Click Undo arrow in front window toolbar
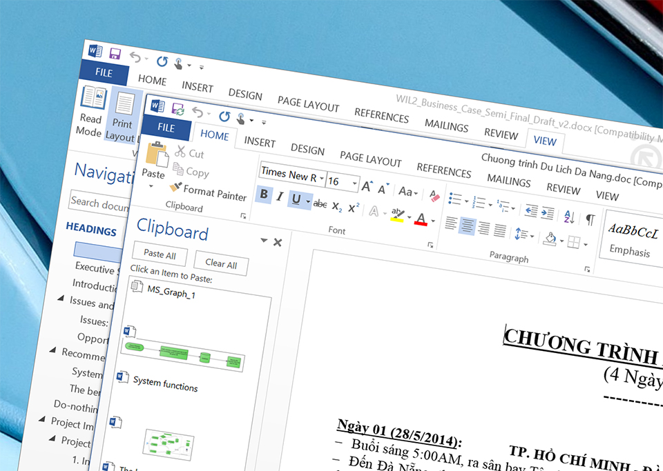 click(198, 112)
